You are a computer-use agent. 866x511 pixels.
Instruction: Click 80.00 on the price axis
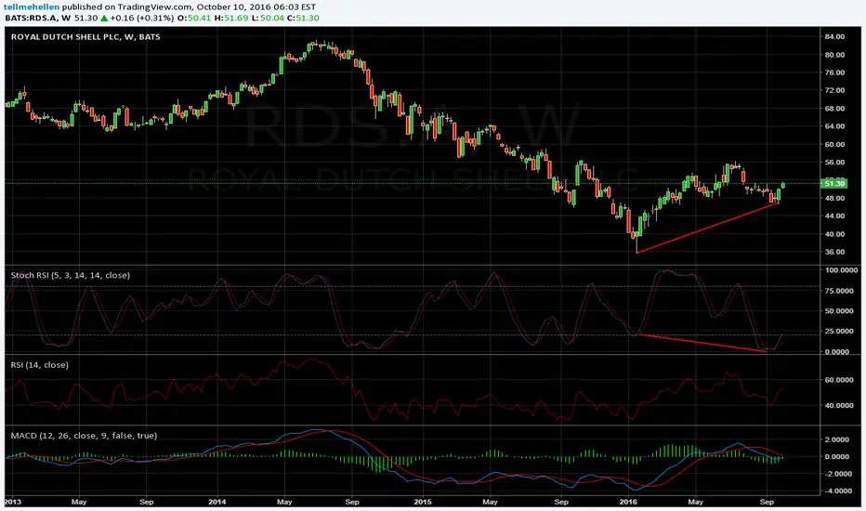click(834, 55)
